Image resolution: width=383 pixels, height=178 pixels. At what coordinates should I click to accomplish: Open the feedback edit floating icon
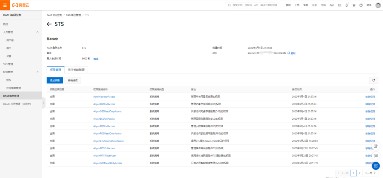click(376, 146)
